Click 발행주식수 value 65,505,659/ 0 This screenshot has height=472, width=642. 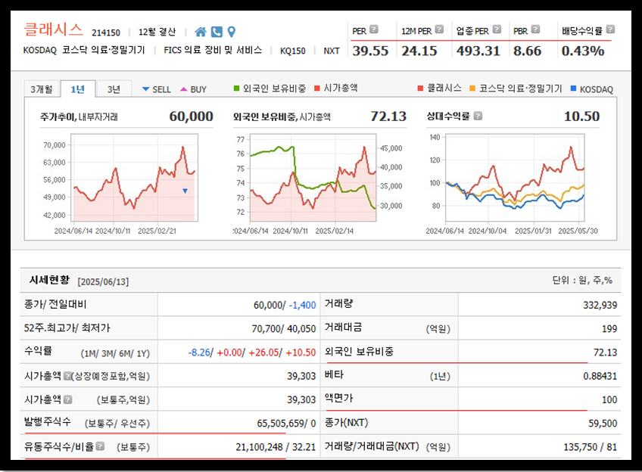pyautogui.click(x=286, y=424)
